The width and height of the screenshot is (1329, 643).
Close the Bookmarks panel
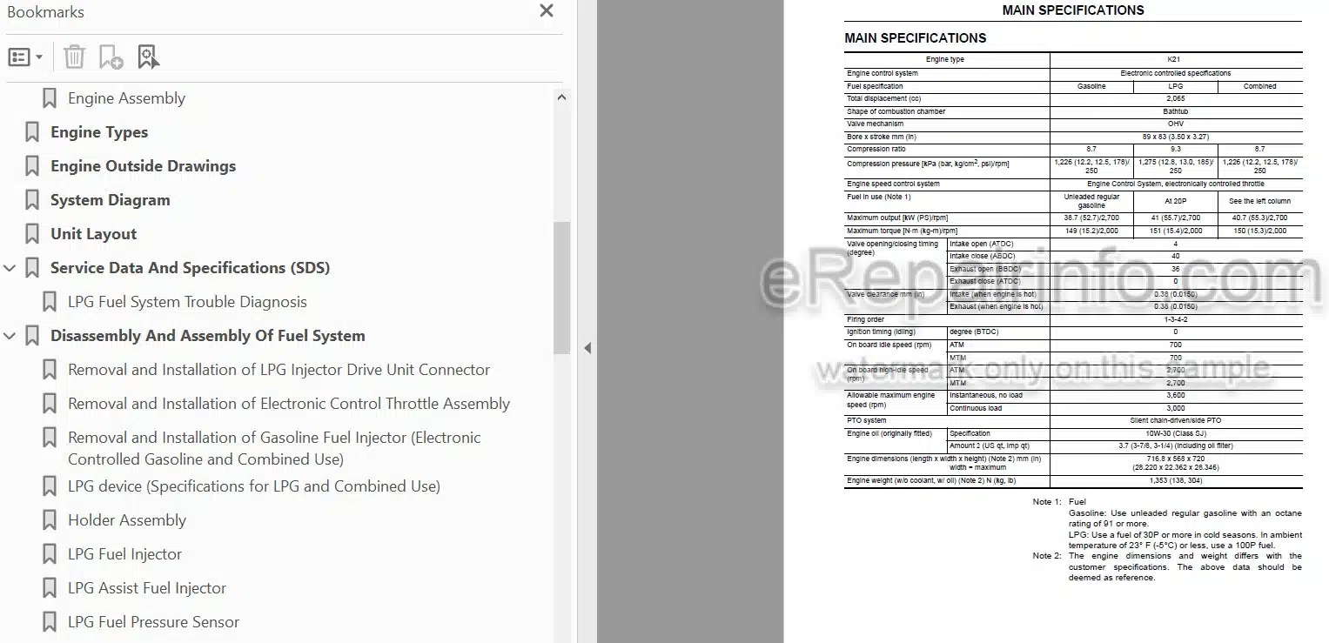(x=547, y=10)
